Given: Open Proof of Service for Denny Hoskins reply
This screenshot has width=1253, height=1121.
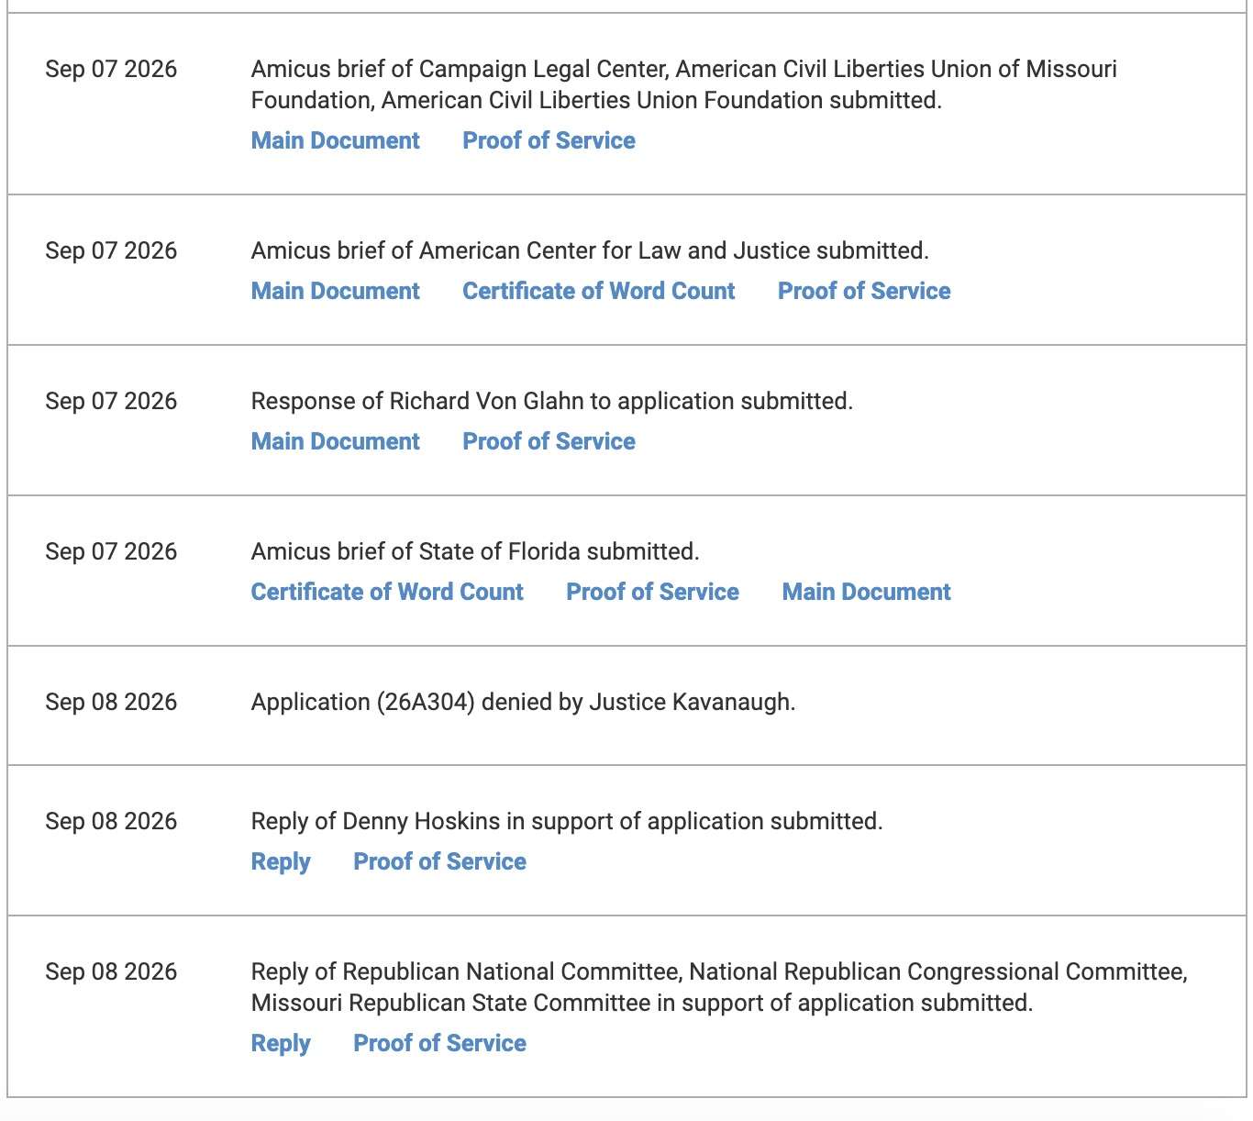Looking at the screenshot, I should pos(439,861).
